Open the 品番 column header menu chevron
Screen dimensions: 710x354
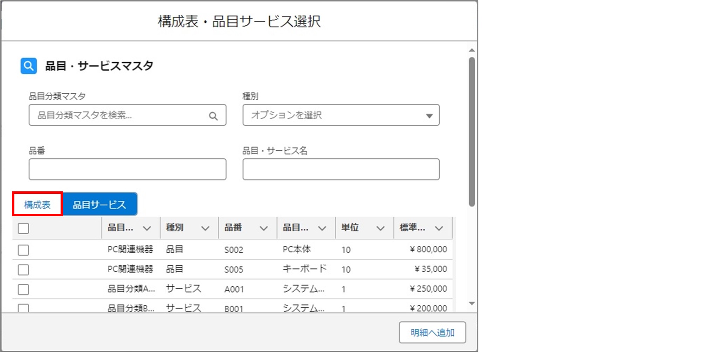coord(264,229)
